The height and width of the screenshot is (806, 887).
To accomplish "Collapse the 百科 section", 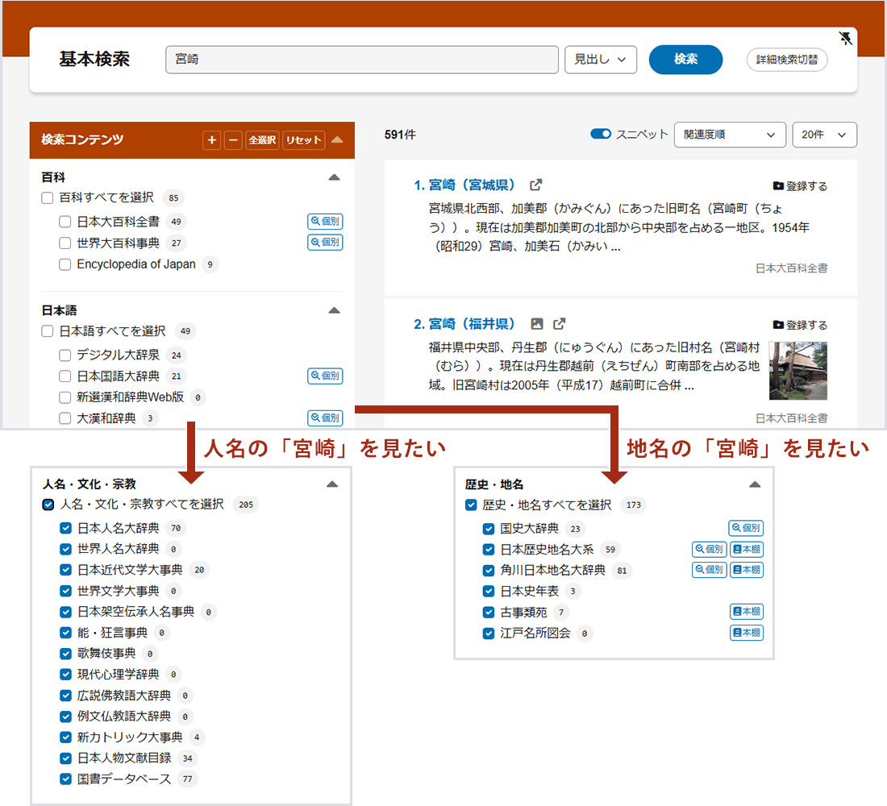I will (335, 177).
